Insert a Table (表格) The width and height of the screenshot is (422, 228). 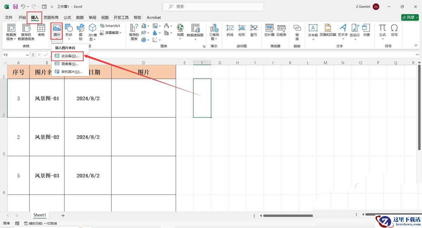tap(41, 31)
